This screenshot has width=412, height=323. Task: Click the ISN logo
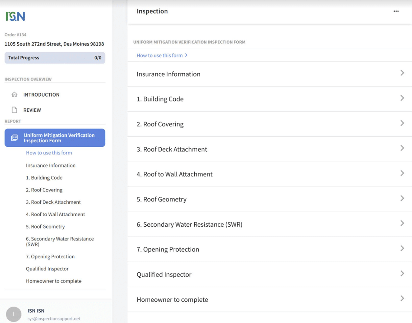tap(15, 16)
